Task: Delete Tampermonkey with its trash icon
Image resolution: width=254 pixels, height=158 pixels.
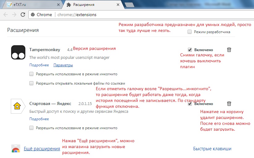Action: coord(229,50)
